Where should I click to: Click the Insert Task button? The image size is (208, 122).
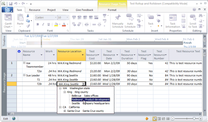(x=150, y=21)
